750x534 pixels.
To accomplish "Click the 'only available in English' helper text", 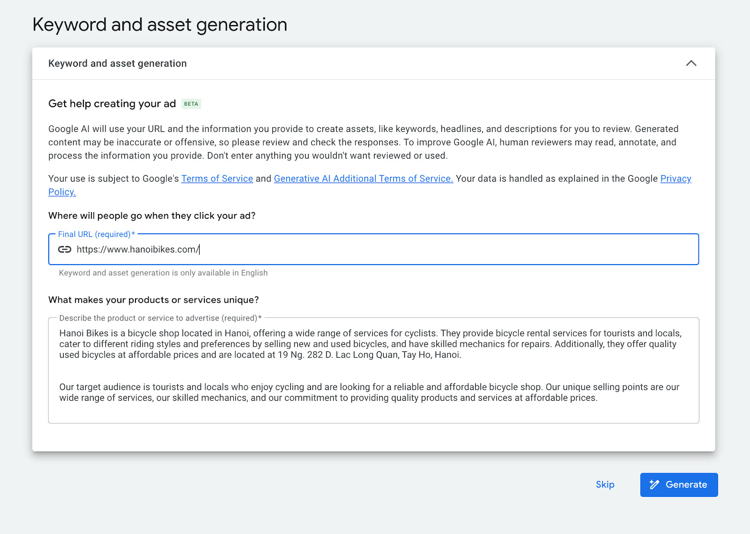I will coord(163,273).
